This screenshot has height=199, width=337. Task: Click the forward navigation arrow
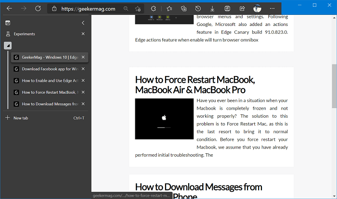pyautogui.click(x=24, y=9)
